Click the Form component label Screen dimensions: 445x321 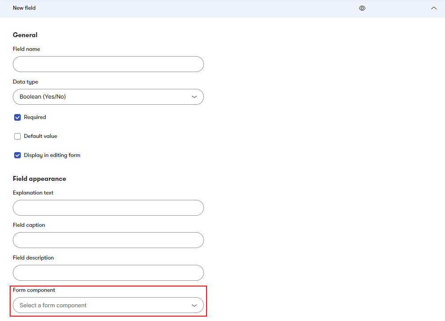click(x=34, y=290)
